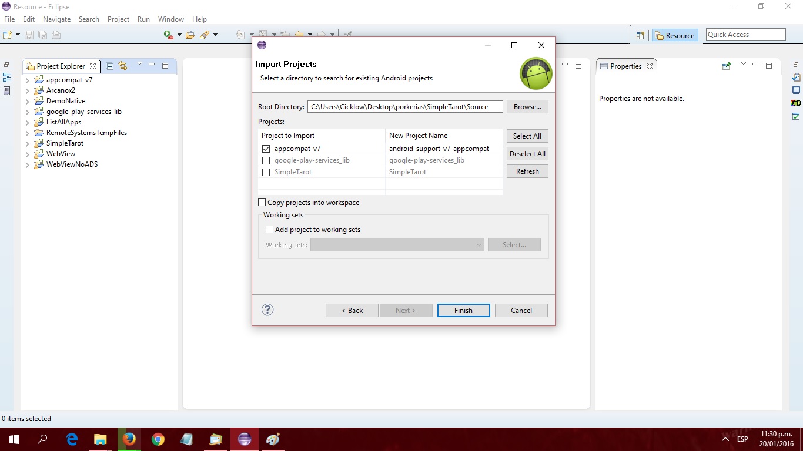
Task: Click the Save toolbar icon
Action: pyautogui.click(x=29, y=35)
